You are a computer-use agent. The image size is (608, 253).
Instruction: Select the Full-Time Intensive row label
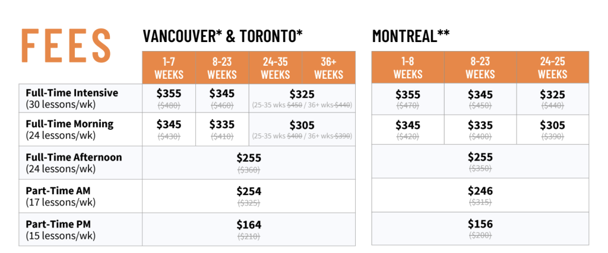[72, 98]
